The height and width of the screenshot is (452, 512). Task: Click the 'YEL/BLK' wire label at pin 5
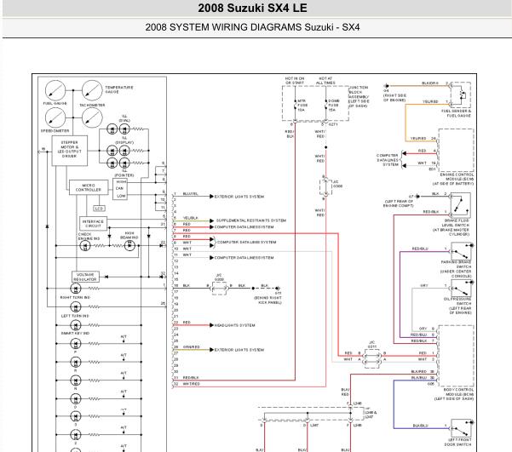coord(191,218)
